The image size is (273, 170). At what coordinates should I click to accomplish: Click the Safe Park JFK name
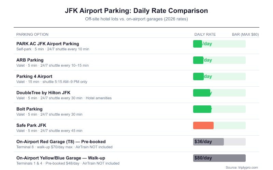31,125
